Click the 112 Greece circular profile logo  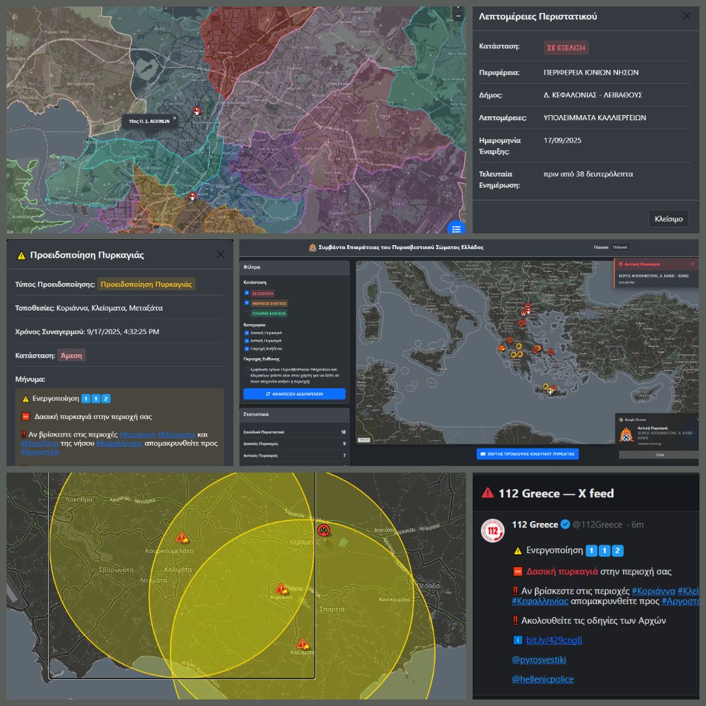click(492, 531)
